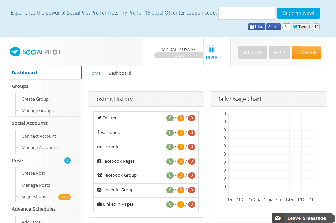The height and width of the screenshot is (223, 336).
Task: Click the Daily Usage Chart panel heading
Action: [x=239, y=99]
